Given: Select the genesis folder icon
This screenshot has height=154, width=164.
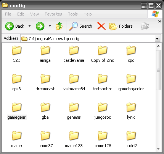Looking at the screenshot, I should pos(74,107).
